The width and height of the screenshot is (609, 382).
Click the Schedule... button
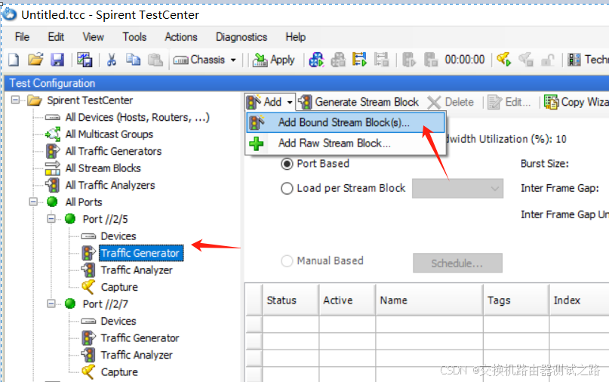[457, 263]
